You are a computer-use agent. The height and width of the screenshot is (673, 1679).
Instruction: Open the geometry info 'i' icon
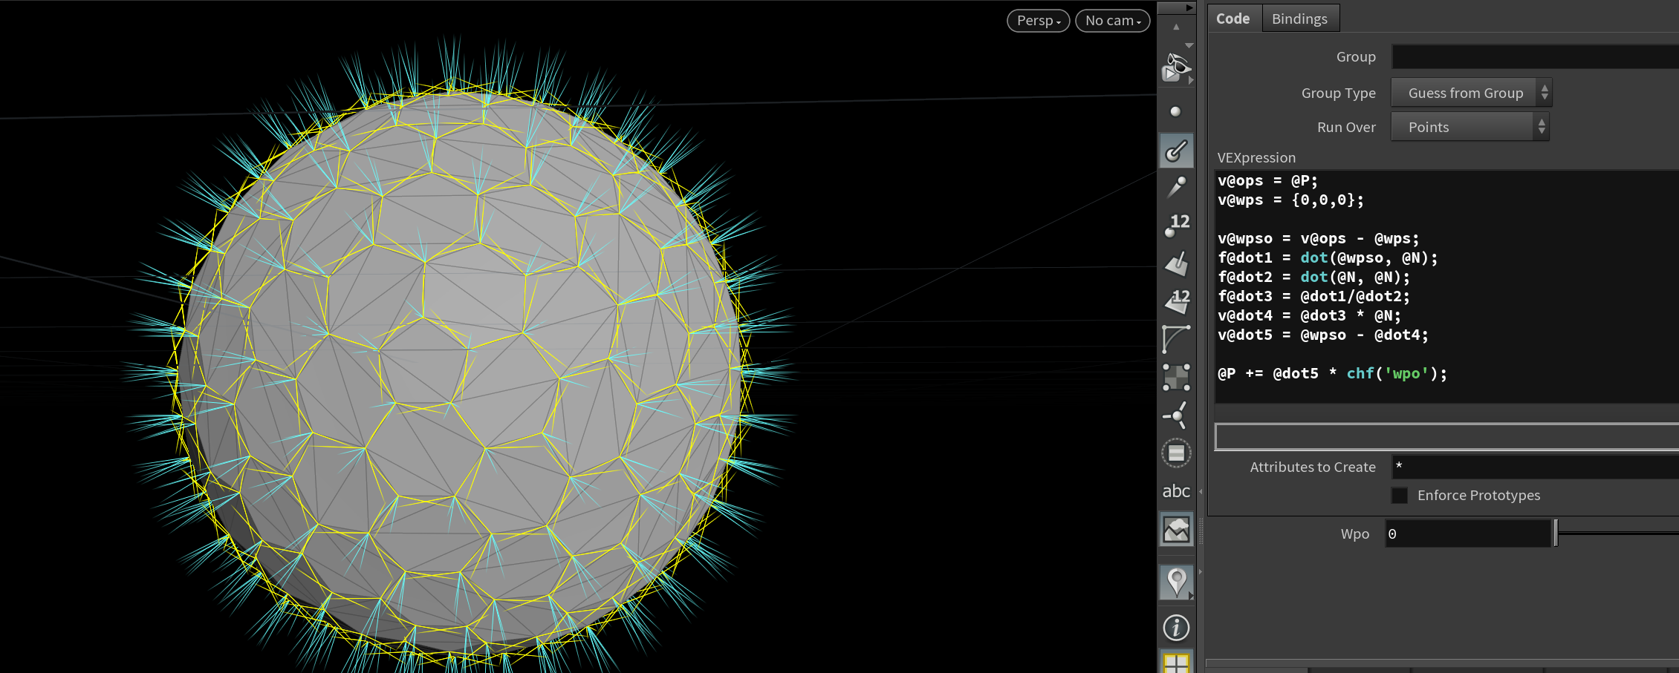point(1176,628)
